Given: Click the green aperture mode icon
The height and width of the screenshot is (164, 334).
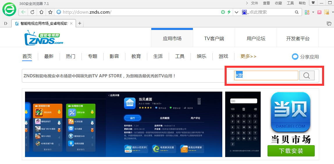Looking at the screenshot, I should pyautogui.click(x=223, y=12).
